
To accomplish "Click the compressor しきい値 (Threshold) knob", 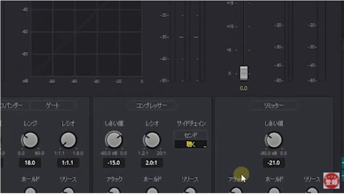I will (114, 140).
